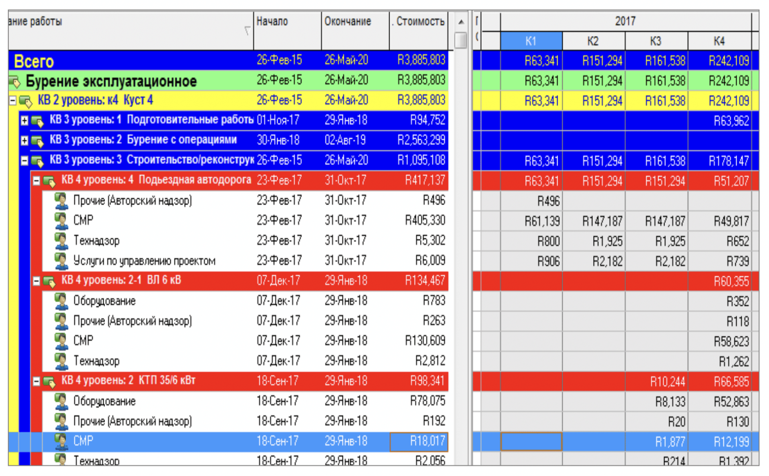Click resource icon of highlighted СМР row R18,017
Screen dimensions: 769x476
pyautogui.click(x=61, y=441)
